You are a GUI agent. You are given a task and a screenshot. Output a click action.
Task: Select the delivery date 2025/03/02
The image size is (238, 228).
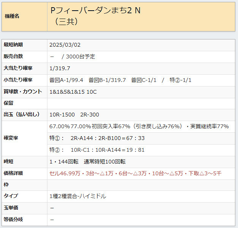click(65, 45)
